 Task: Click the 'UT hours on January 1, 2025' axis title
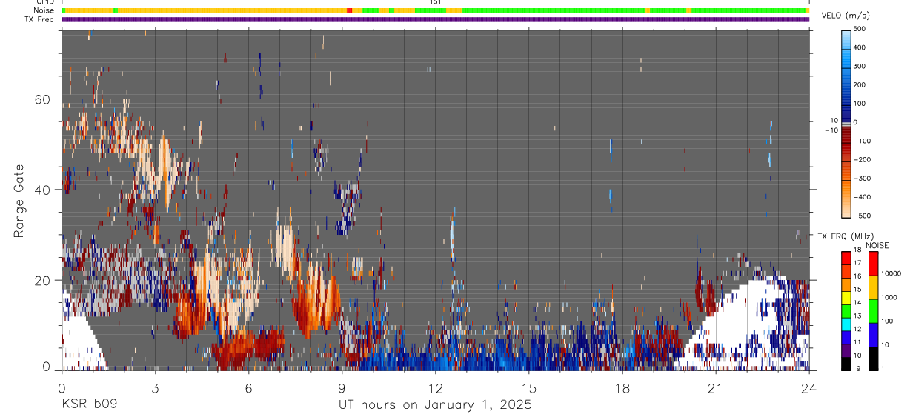point(435,405)
